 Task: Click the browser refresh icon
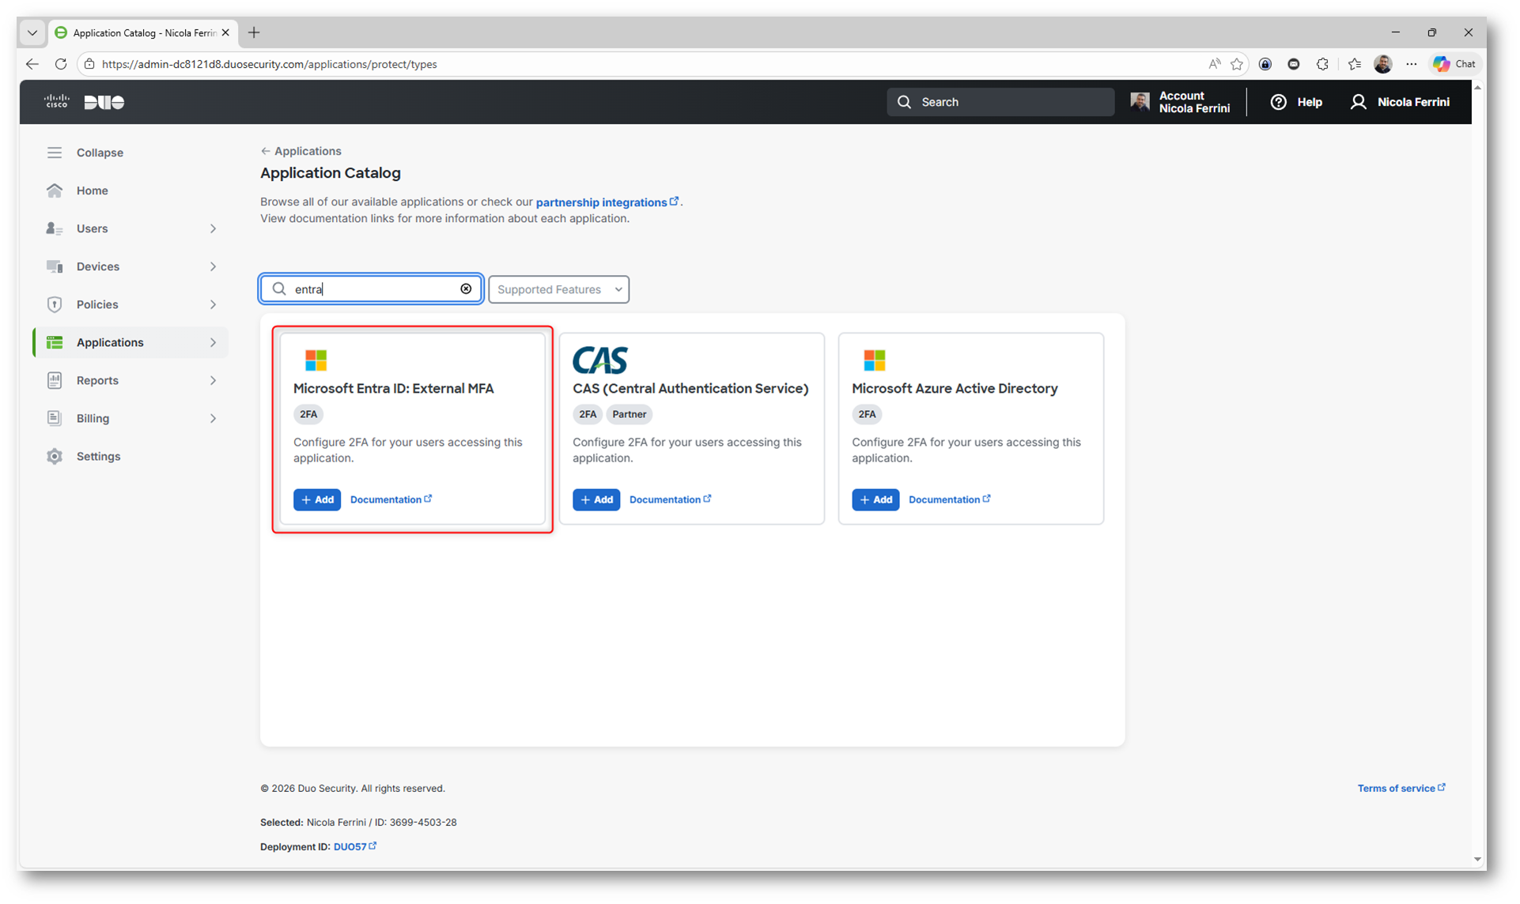point(61,64)
